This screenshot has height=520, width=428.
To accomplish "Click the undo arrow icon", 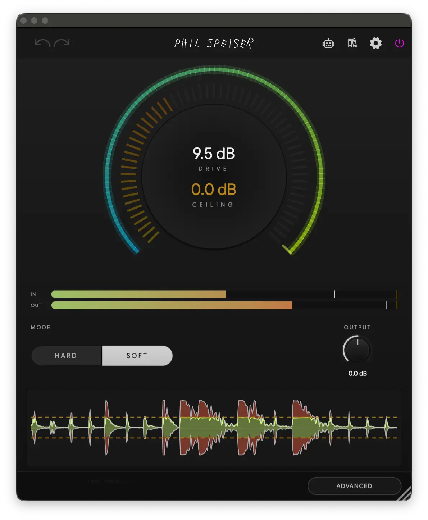I will click(42, 43).
